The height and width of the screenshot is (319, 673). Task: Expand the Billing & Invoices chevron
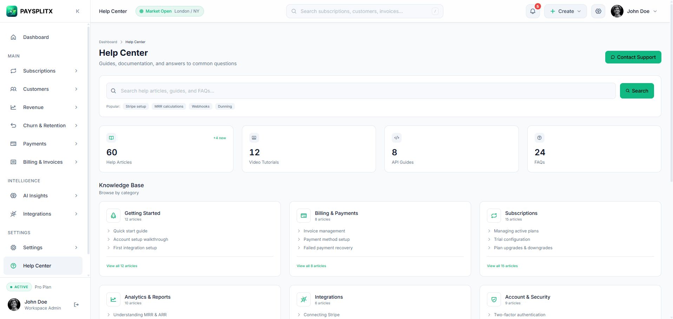[x=76, y=162]
